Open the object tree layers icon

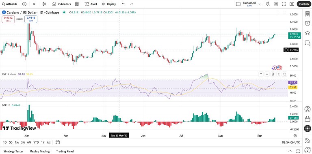[x=308, y=33]
